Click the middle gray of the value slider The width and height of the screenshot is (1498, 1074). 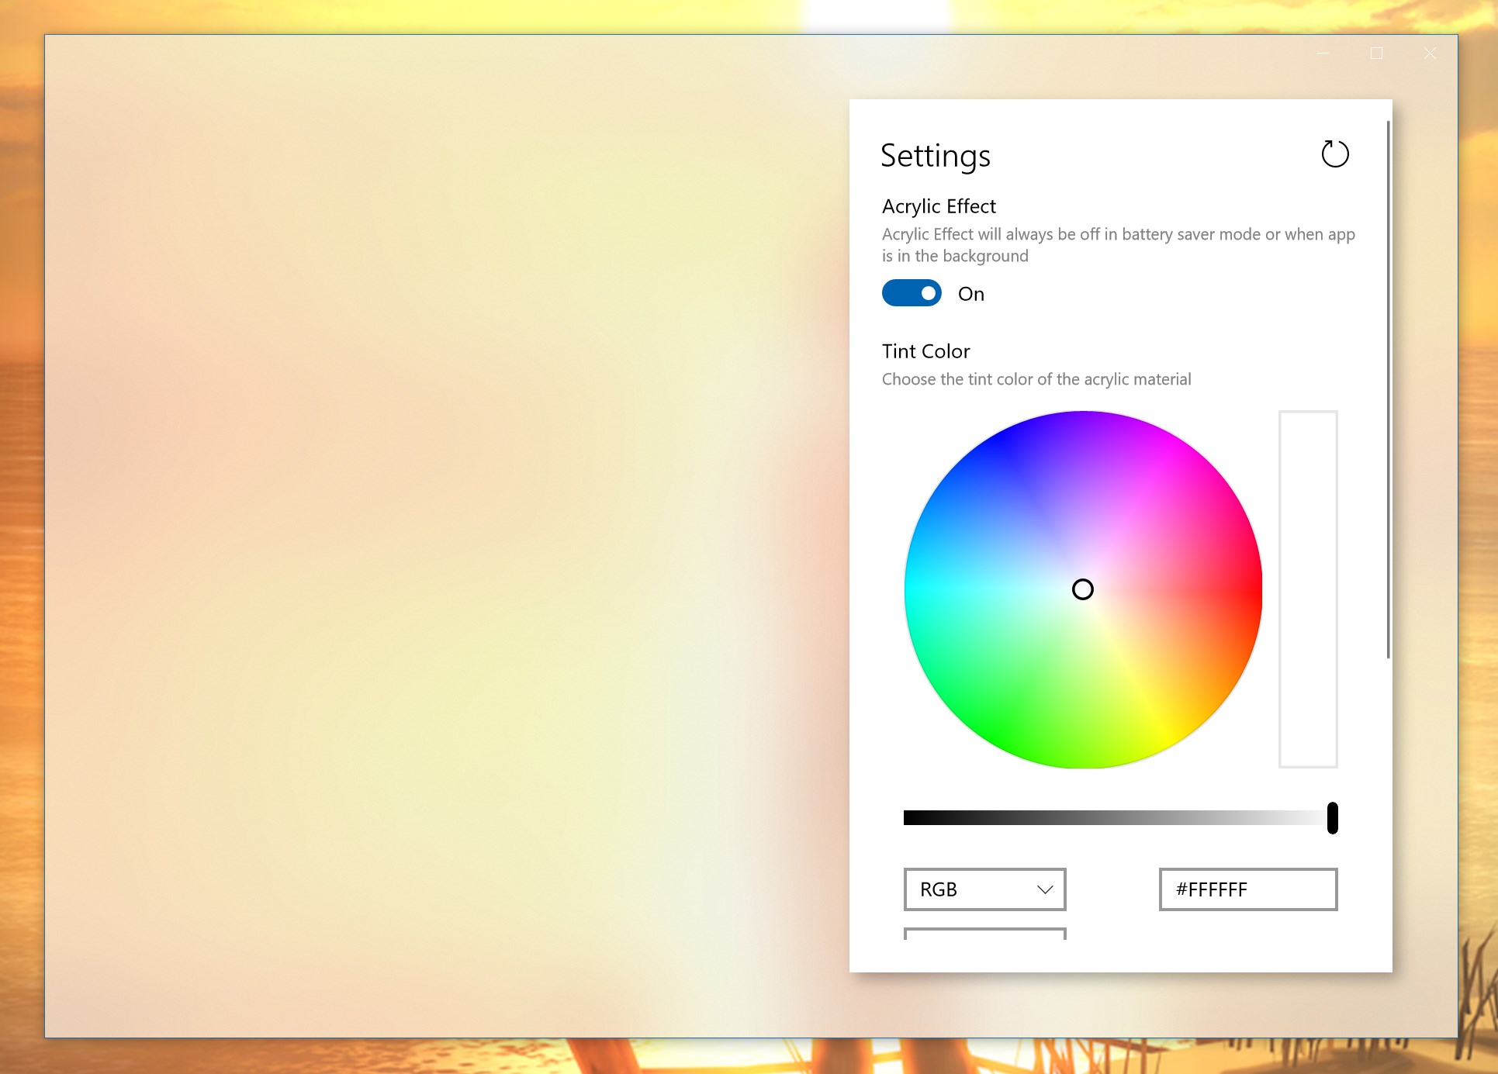point(1117,818)
